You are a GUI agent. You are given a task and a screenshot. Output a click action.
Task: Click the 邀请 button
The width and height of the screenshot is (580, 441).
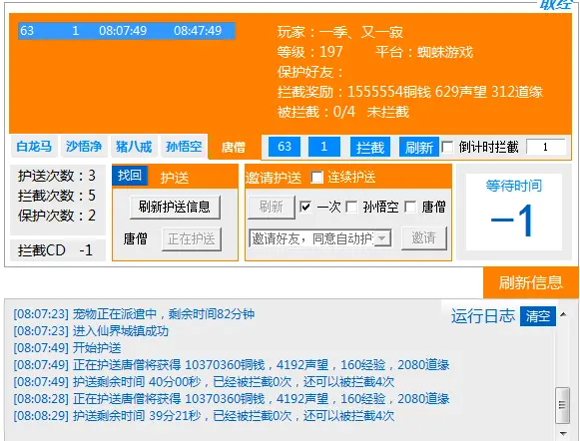(424, 238)
